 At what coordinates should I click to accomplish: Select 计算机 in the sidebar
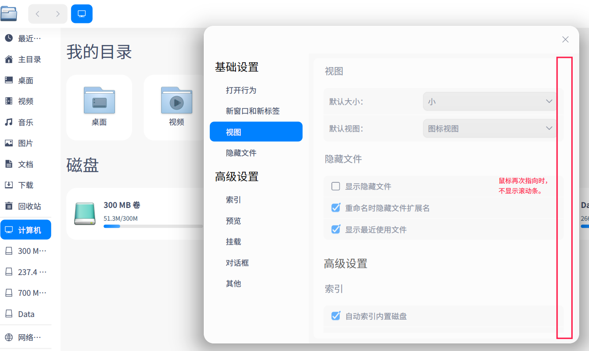pyautogui.click(x=26, y=230)
